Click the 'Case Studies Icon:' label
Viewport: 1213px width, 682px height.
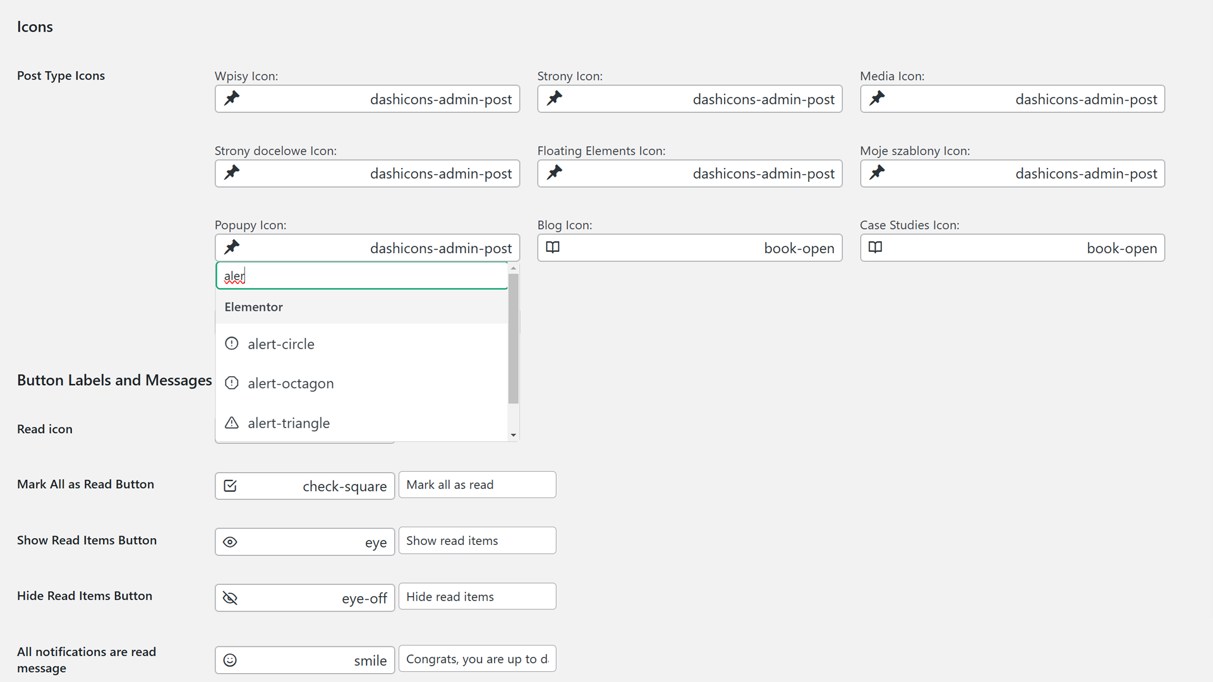click(910, 225)
